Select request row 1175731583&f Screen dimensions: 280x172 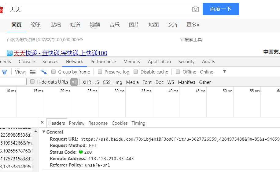(x=16, y=159)
